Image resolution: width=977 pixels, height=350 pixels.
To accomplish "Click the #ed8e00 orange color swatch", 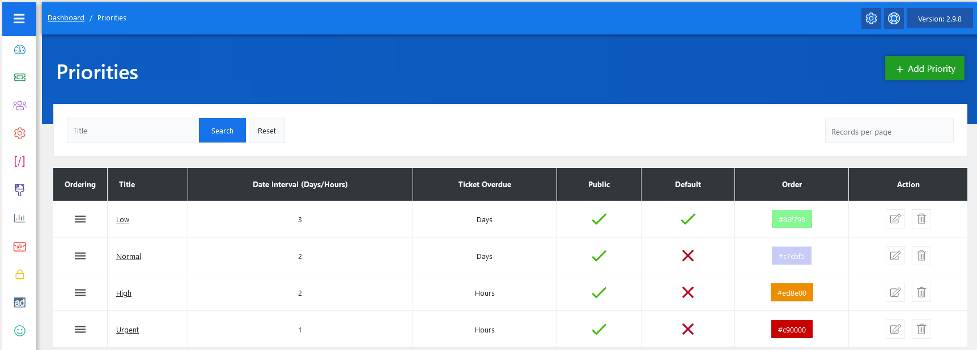I will (x=791, y=292).
